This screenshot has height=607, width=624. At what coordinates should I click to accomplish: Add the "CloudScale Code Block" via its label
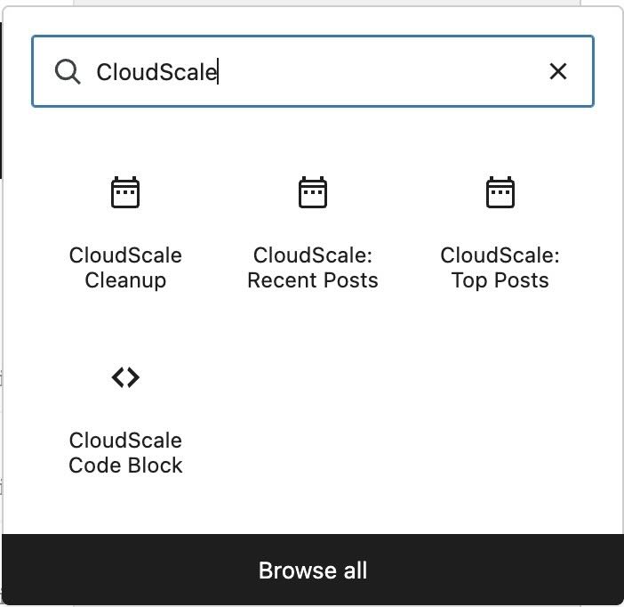pos(125,453)
